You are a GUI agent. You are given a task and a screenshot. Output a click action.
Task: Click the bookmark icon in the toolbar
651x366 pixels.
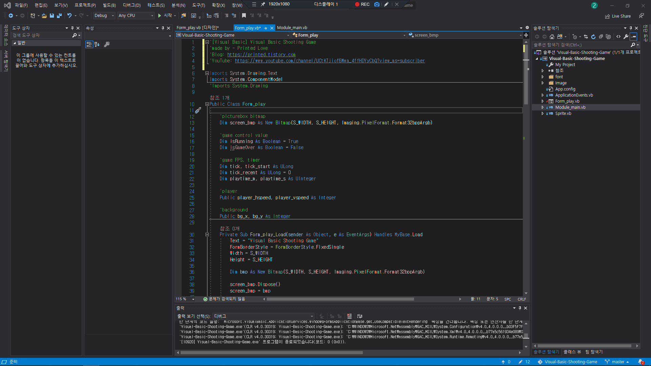[244, 16]
